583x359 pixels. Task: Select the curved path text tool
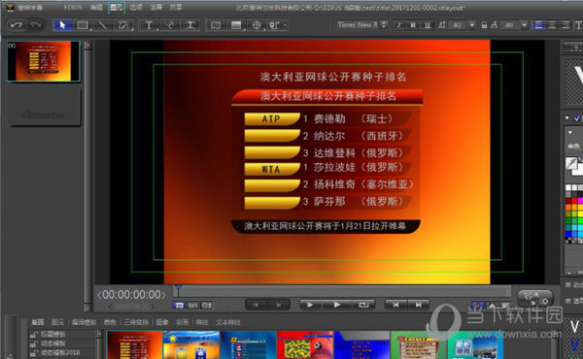coord(169,25)
